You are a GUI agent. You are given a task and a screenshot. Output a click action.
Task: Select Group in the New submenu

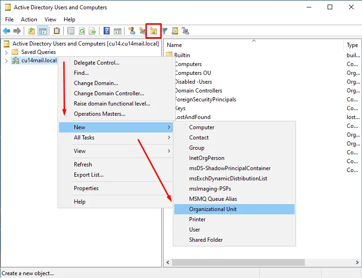(234, 148)
